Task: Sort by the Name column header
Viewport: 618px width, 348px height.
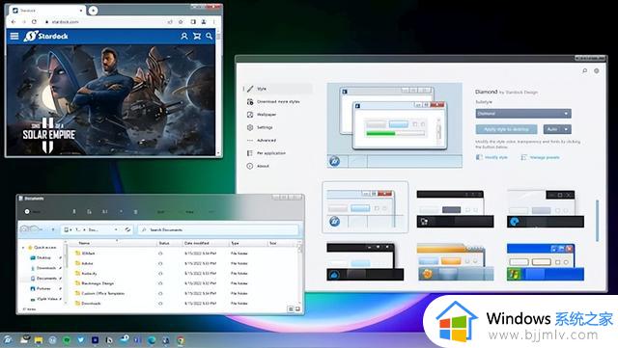Action: 84,243
